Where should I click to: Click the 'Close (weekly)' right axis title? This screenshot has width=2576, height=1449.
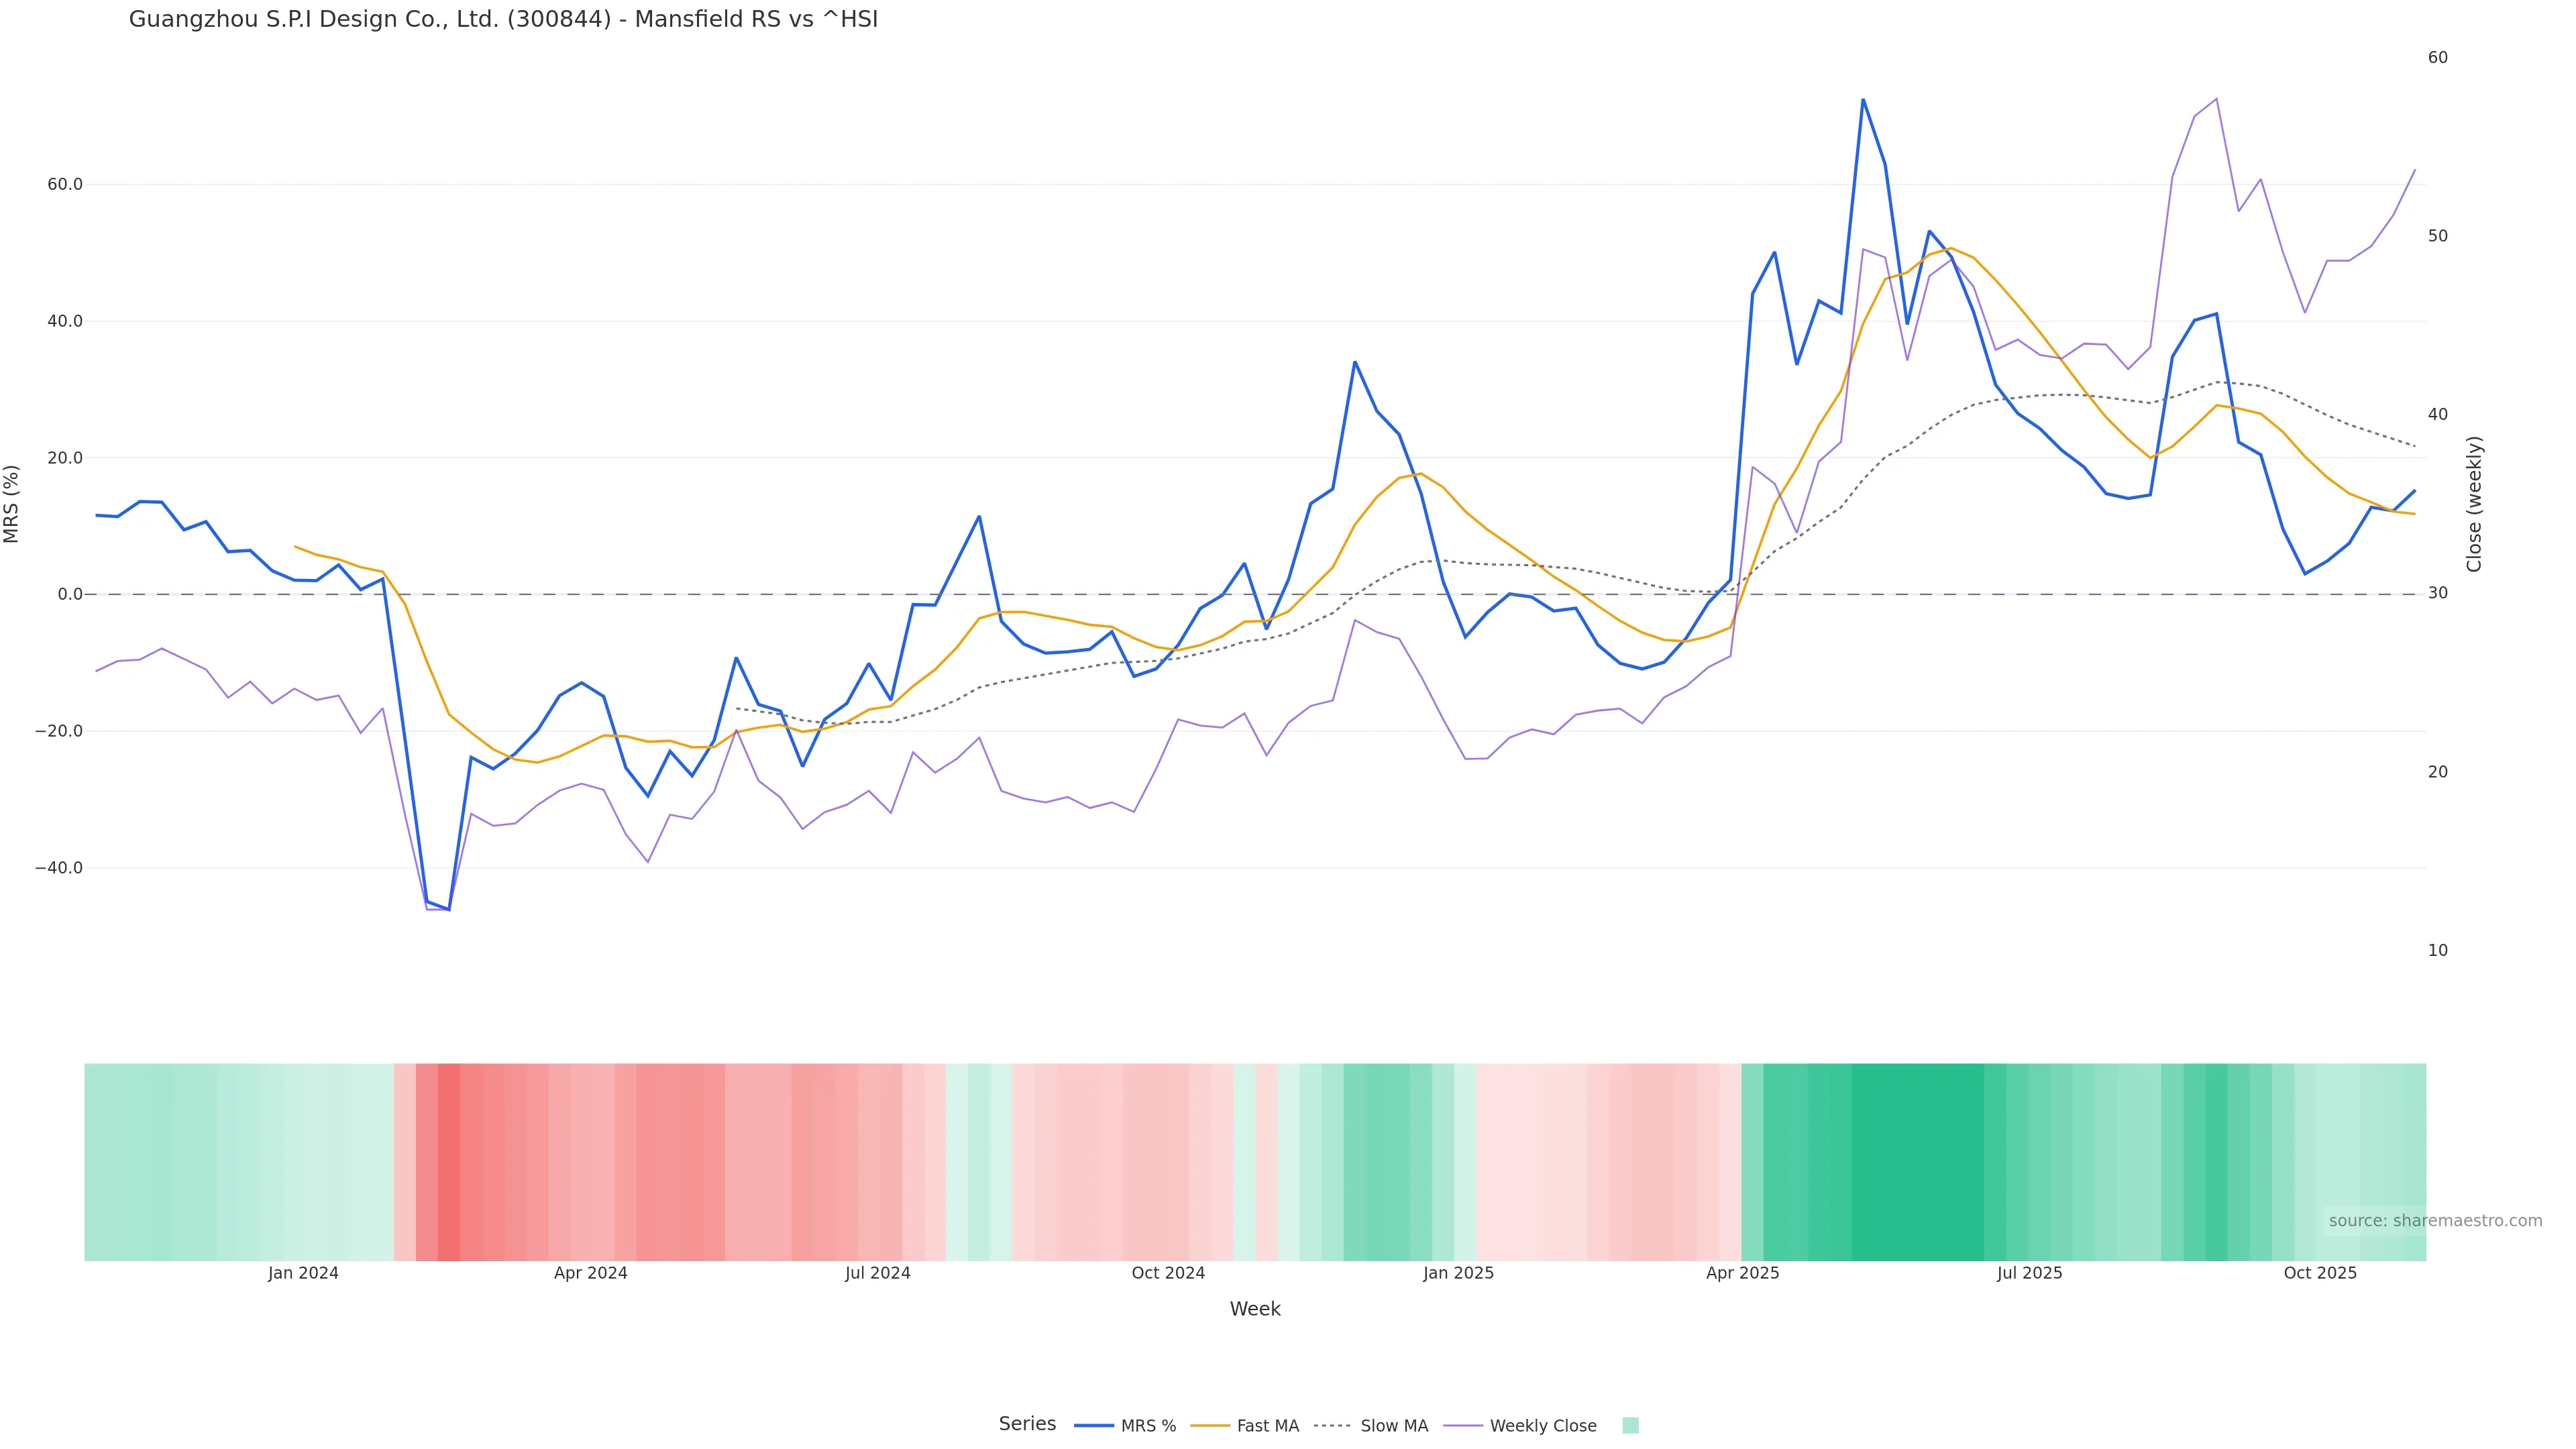2474,503
